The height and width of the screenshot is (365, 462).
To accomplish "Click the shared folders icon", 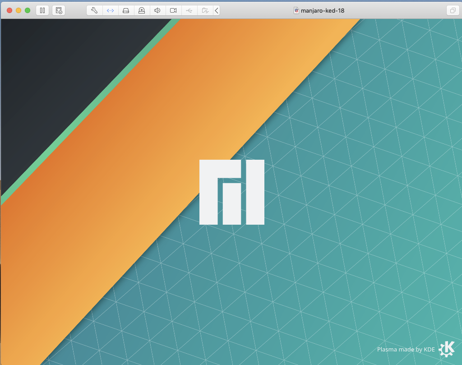I will tap(205, 11).
